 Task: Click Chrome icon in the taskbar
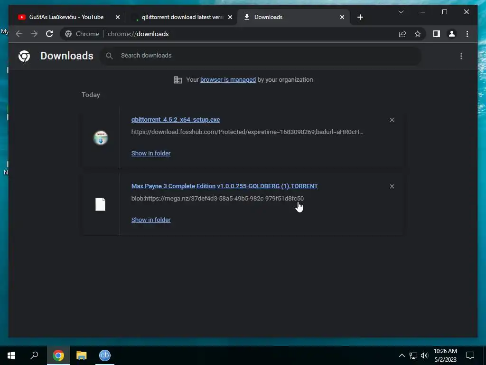coord(58,355)
